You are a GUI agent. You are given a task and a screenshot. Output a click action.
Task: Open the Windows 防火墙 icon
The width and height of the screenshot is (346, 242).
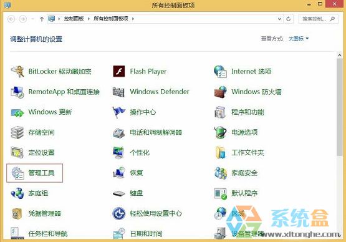pos(221,92)
